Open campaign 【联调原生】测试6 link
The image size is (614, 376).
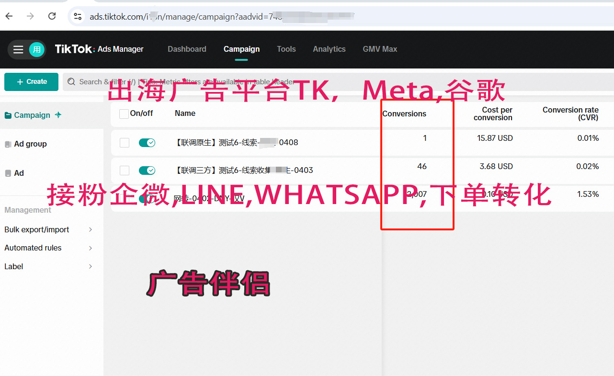[x=237, y=142]
